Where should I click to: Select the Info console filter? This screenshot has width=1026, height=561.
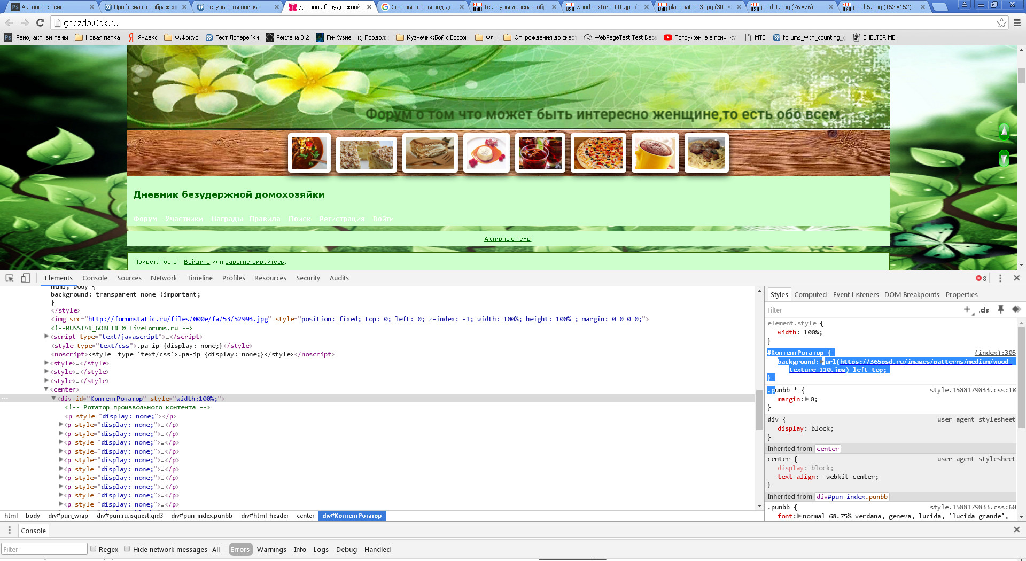[300, 549]
